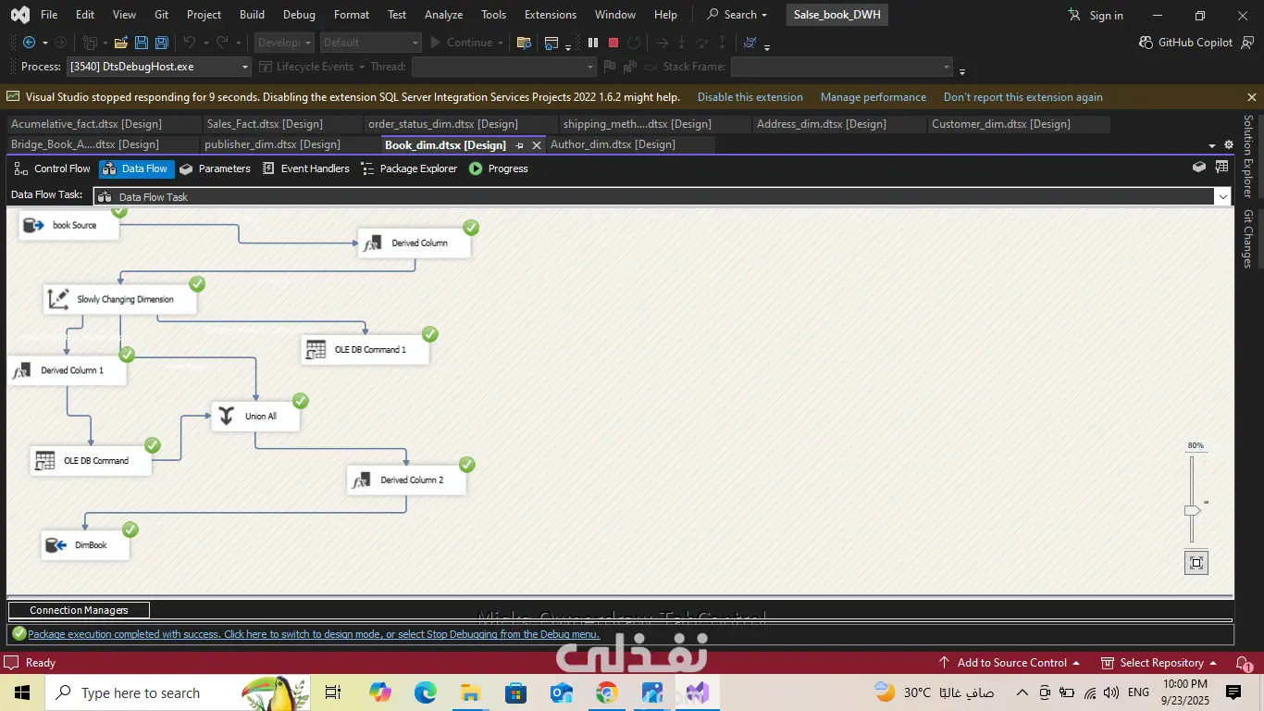Switch to the Progress tab

(x=499, y=168)
